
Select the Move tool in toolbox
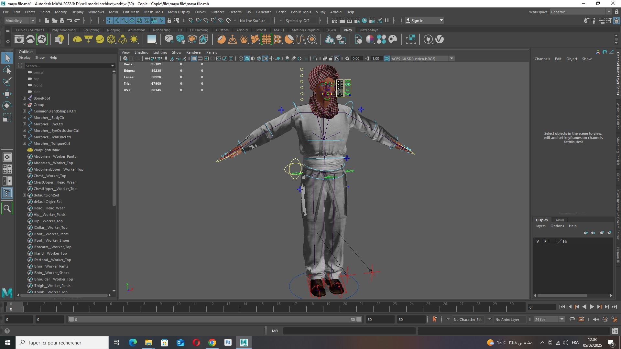pos(7,94)
